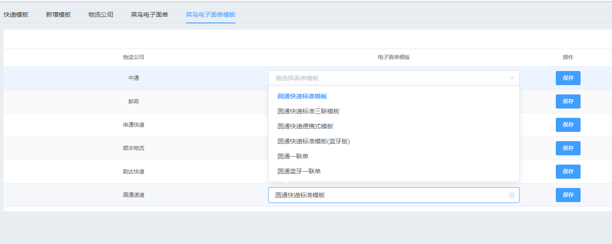Choose 圆通快递标准模板 from the dropdown list
The height and width of the screenshot is (244, 612).
click(x=302, y=96)
